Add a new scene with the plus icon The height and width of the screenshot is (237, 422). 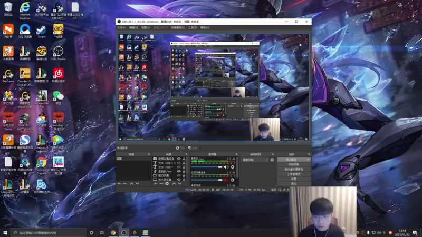tap(119, 183)
